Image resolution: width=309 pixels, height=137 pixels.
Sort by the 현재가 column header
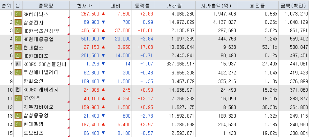pyautogui.click(x=85, y=5)
